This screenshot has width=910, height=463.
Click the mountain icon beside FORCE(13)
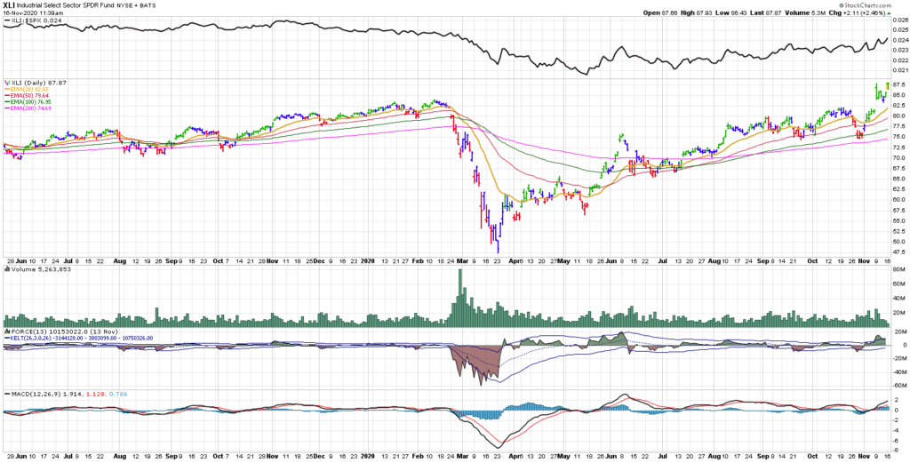click(6, 330)
